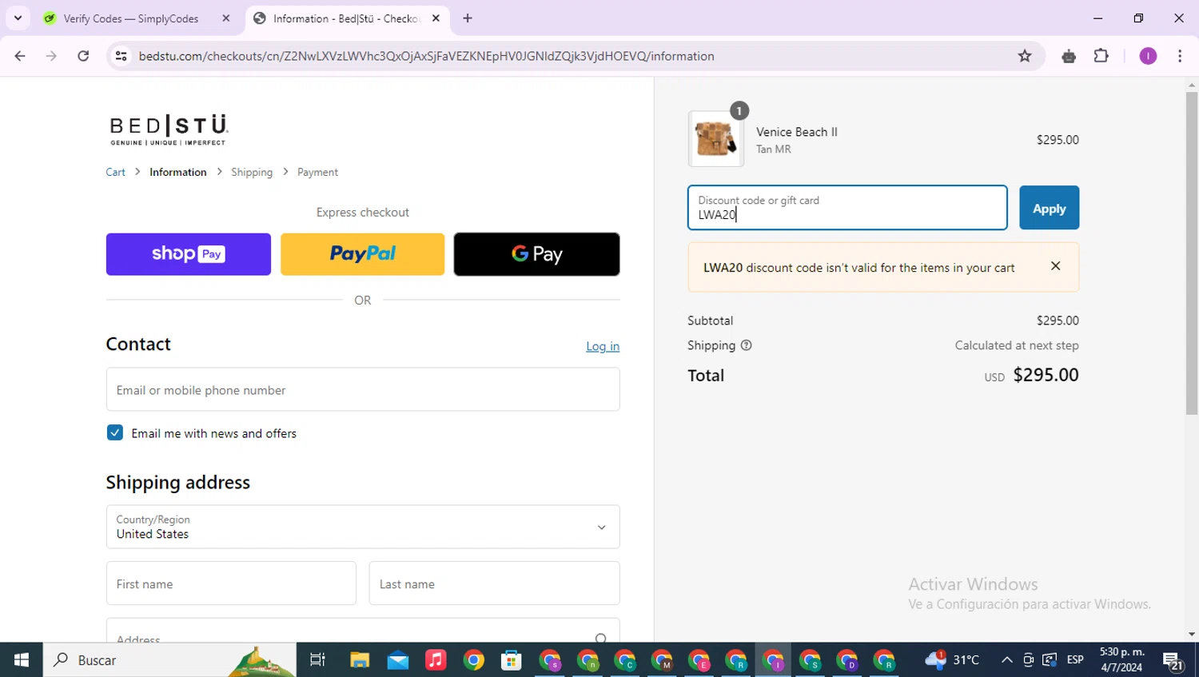Open the Chrome three-dot menu
This screenshot has width=1199, height=677.
1180,56
